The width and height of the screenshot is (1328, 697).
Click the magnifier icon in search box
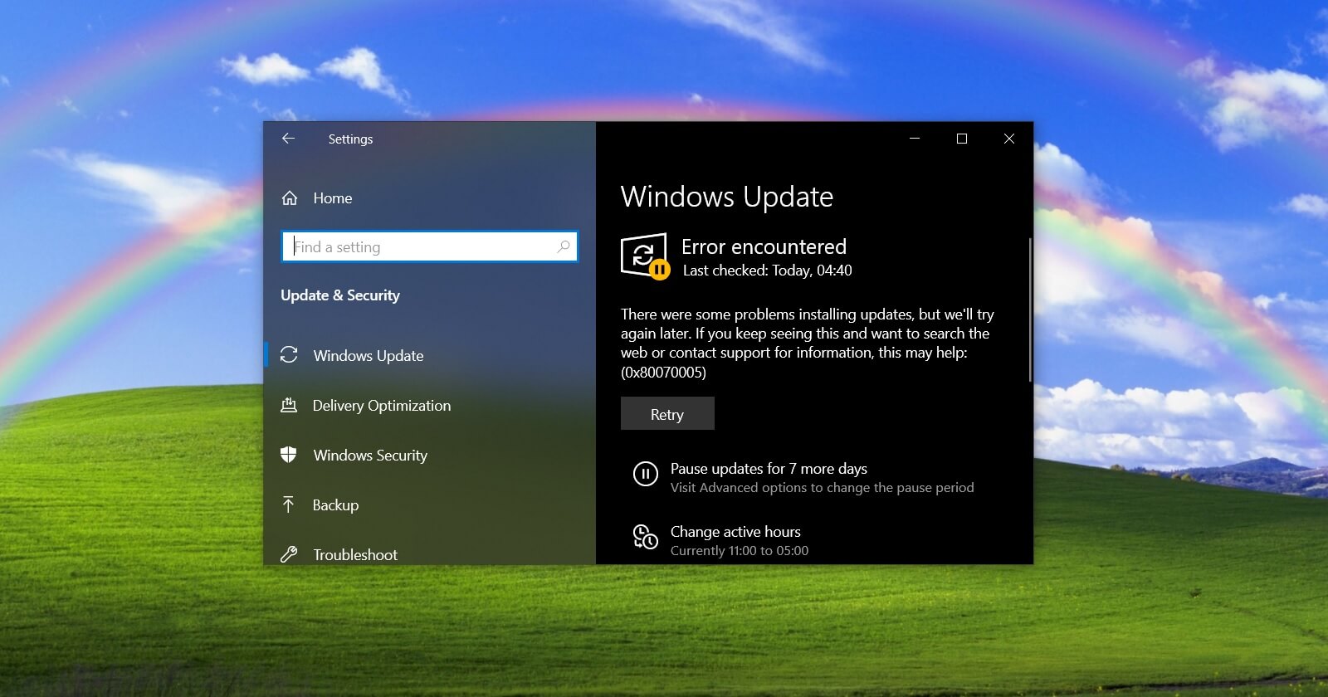564,246
